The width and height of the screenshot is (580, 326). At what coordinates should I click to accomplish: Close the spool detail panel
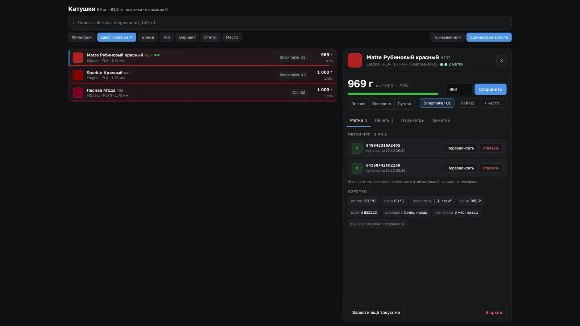[501, 60]
